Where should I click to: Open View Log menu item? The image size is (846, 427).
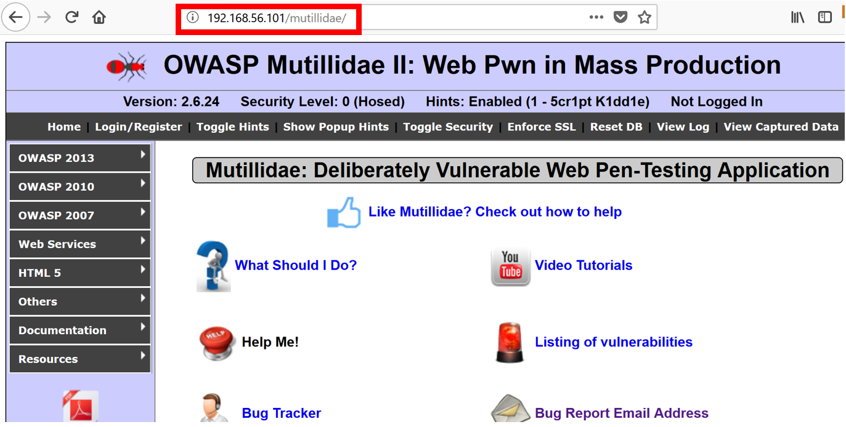[x=683, y=127]
